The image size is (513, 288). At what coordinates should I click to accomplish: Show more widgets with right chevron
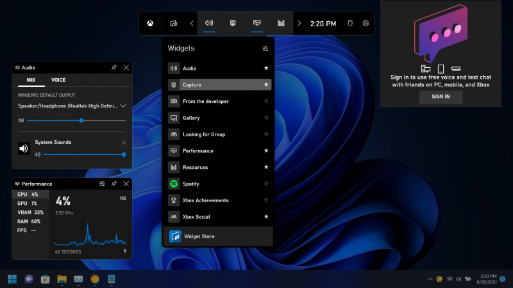point(299,23)
